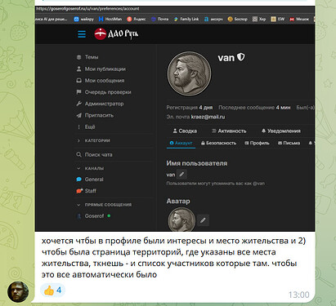Click the message timestamp 13:00

pos(299,295)
